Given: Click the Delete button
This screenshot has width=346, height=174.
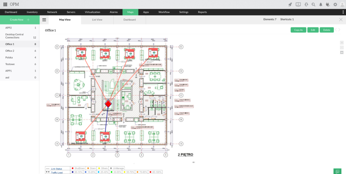Looking at the screenshot, I should pos(326,30).
